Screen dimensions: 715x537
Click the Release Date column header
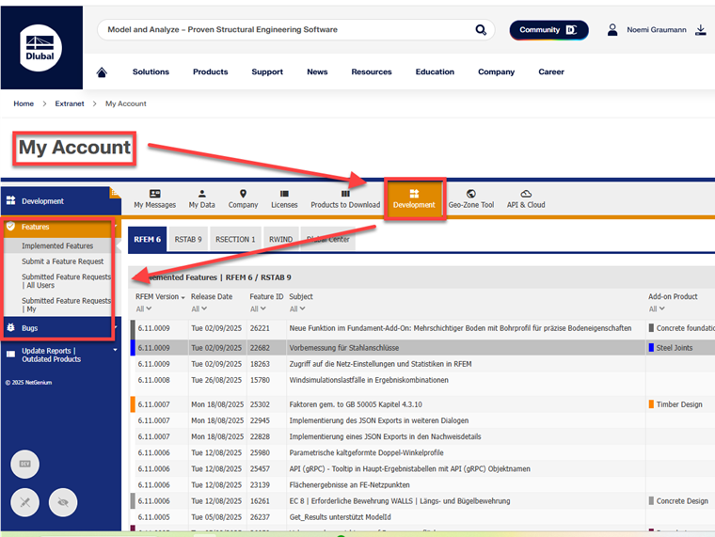(x=212, y=297)
